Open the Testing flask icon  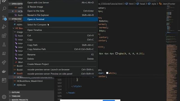coord(4,45)
